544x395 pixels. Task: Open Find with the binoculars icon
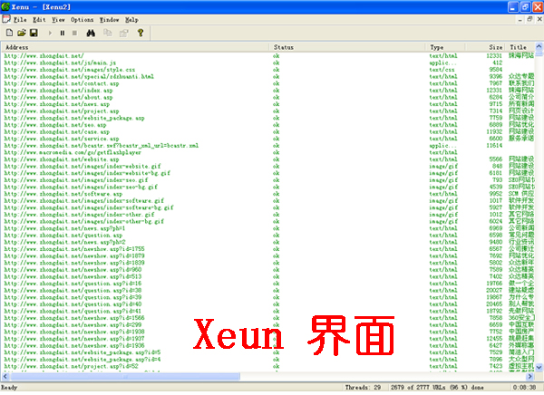pos(91,33)
